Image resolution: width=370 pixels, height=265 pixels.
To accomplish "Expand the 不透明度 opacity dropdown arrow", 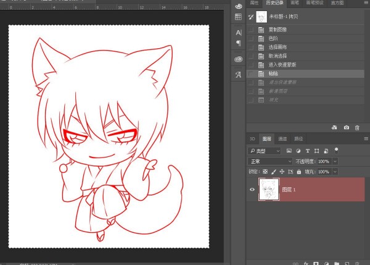I will pyautogui.click(x=335, y=161).
